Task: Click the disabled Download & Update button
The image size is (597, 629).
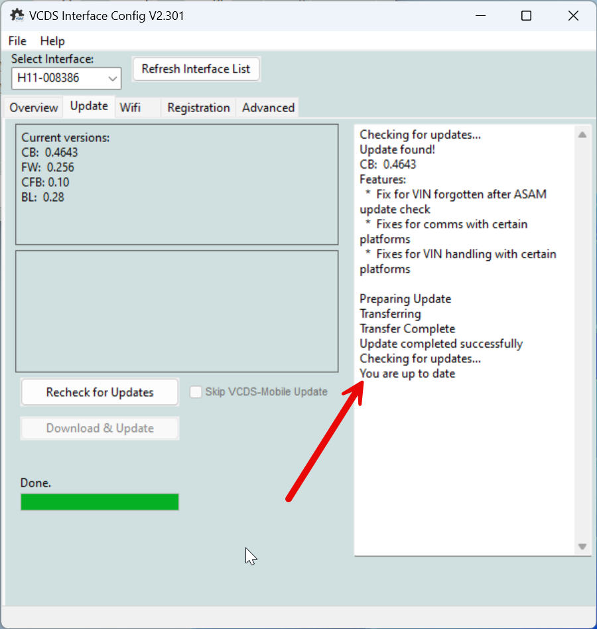Action: [100, 428]
